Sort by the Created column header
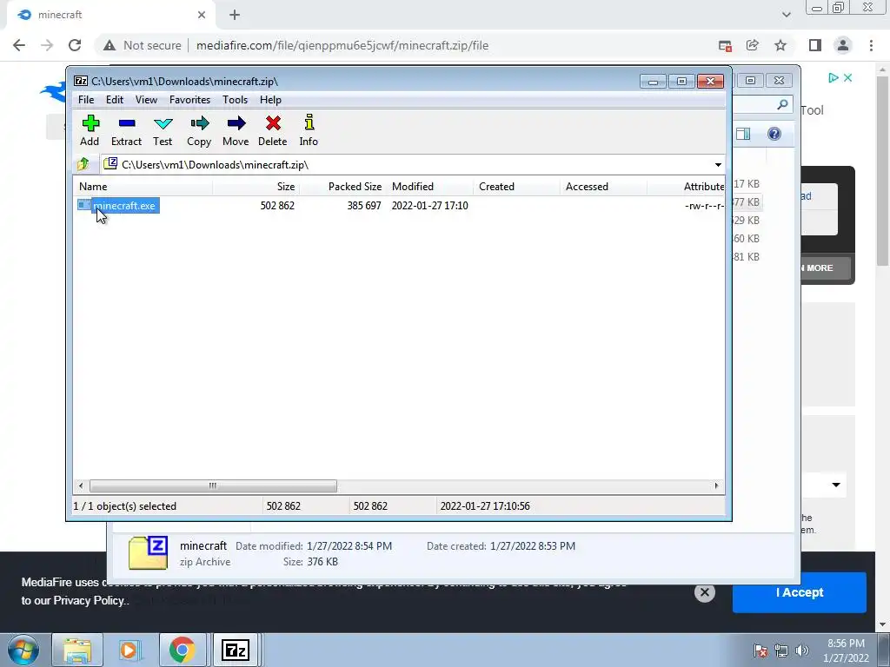The image size is (890, 667). coord(516,187)
